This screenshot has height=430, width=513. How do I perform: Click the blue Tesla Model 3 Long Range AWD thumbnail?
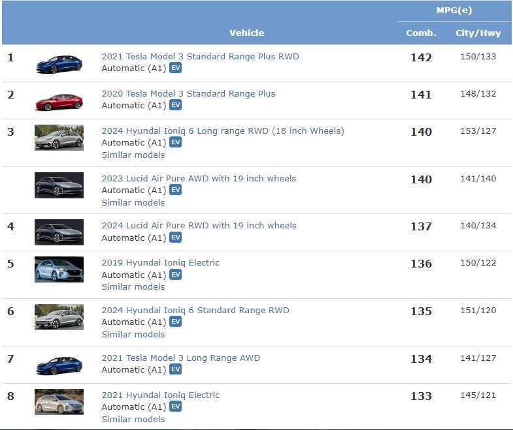(59, 366)
